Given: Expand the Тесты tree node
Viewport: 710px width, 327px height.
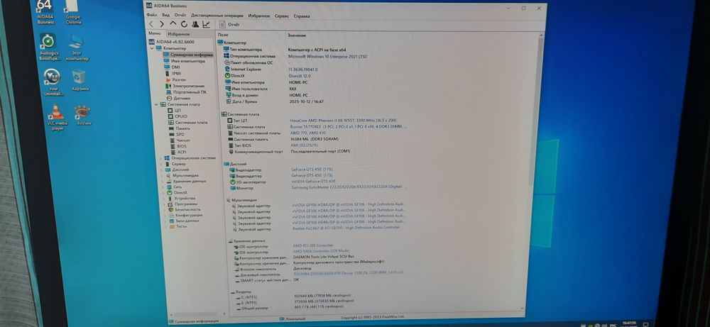Looking at the screenshot, I should tap(166, 226).
